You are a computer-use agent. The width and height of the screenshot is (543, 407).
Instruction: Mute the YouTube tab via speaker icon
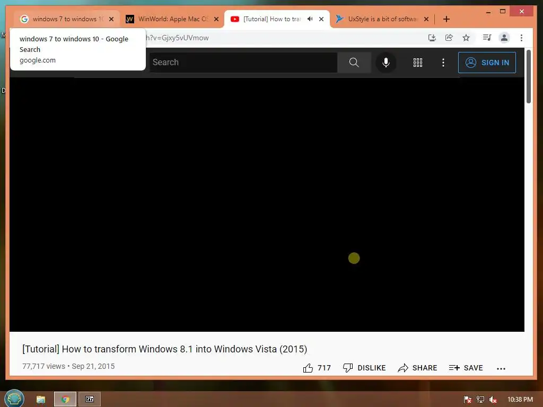[310, 19]
